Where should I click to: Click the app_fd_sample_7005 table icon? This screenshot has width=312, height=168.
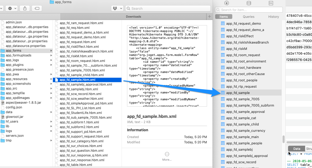pyautogui.click(x=223, y=99)
